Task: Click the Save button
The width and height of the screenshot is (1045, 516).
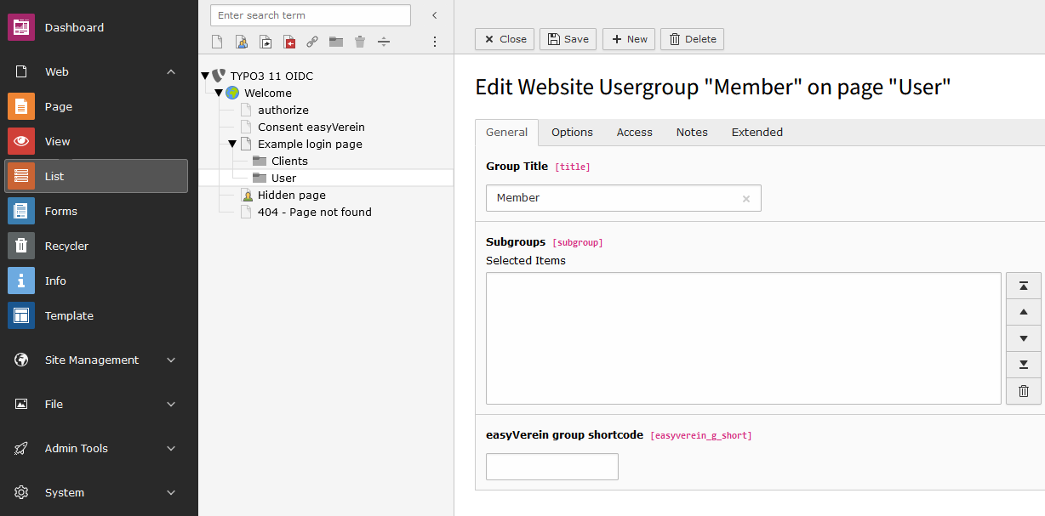Action: click(568, 39)
